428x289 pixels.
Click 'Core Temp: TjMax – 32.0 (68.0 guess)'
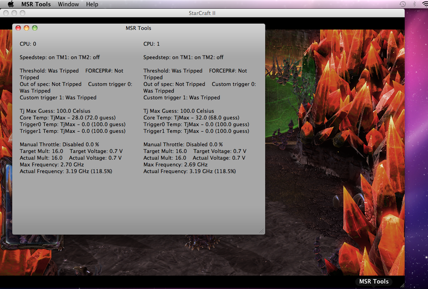[x=192, y=118]
